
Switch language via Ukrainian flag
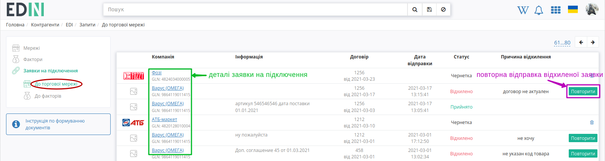coord(573,9)
